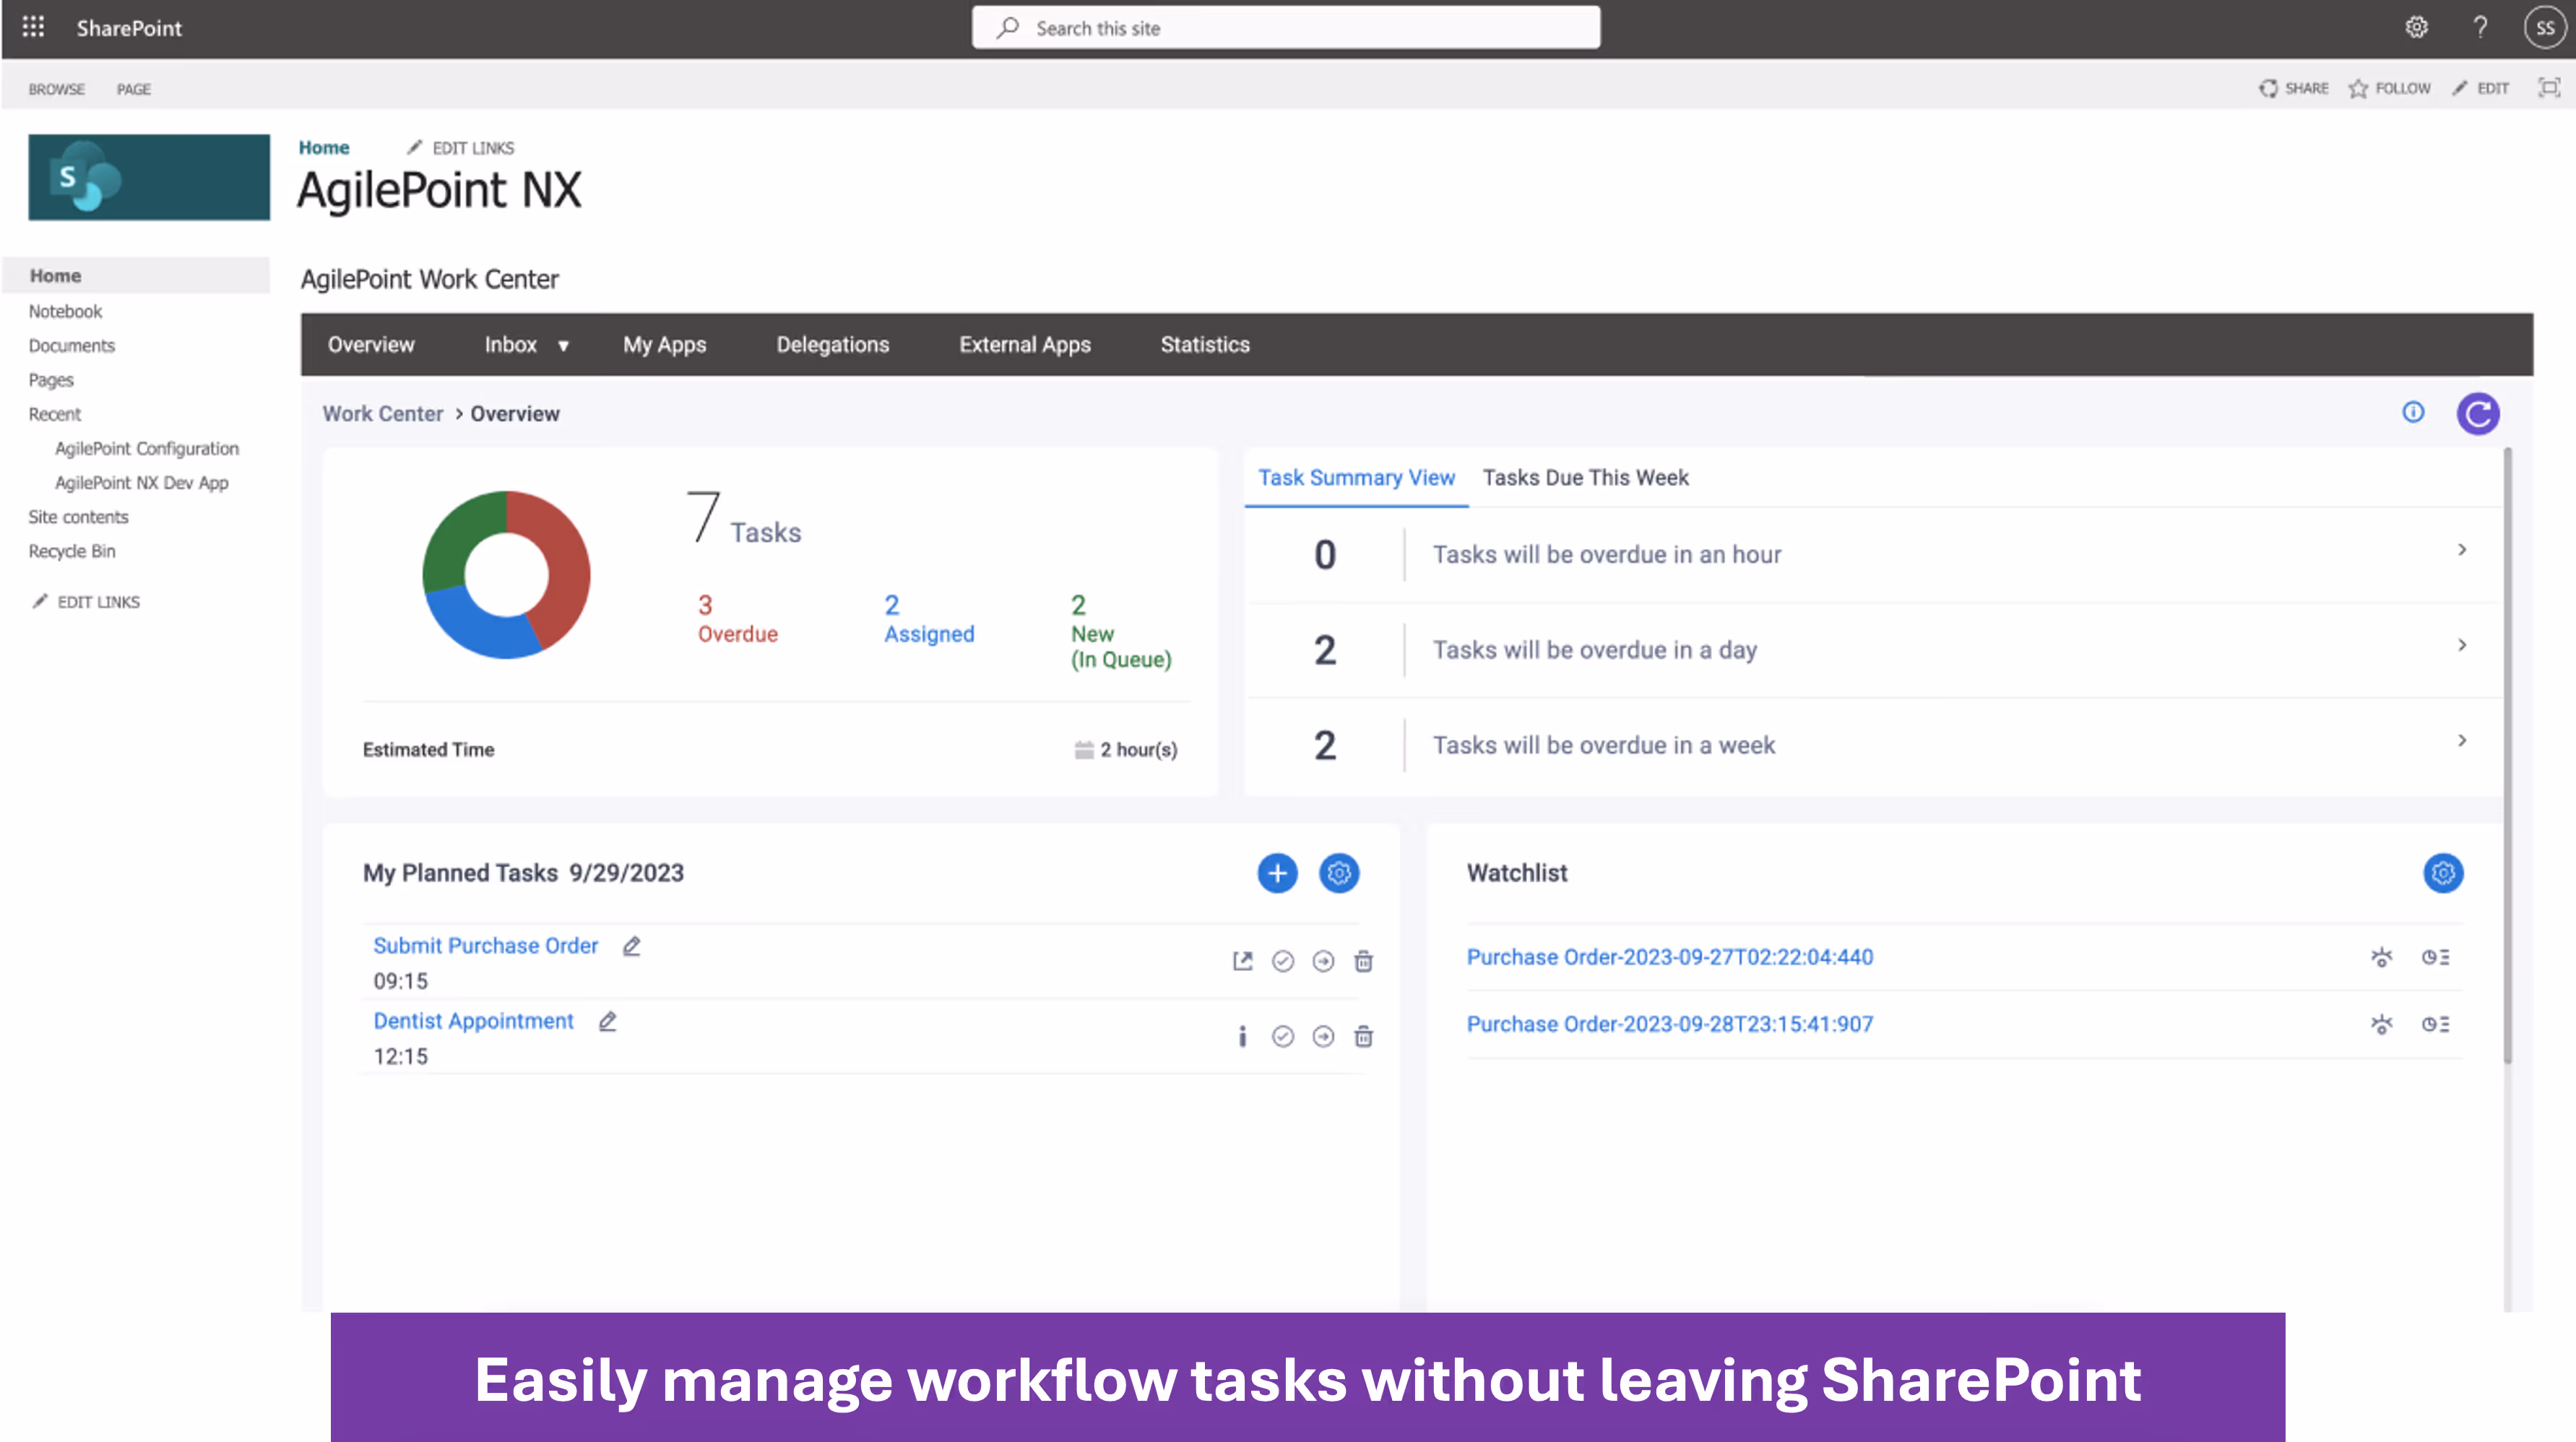Add a new planned task
Image resolution: width=2576 pixels, height=1442 pixels.
(x=1277, y=873)
